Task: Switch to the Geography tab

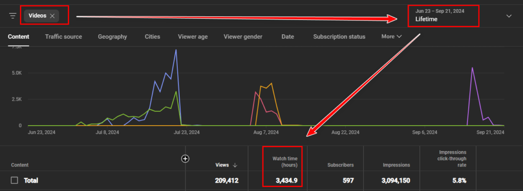Action: point(112,37)
